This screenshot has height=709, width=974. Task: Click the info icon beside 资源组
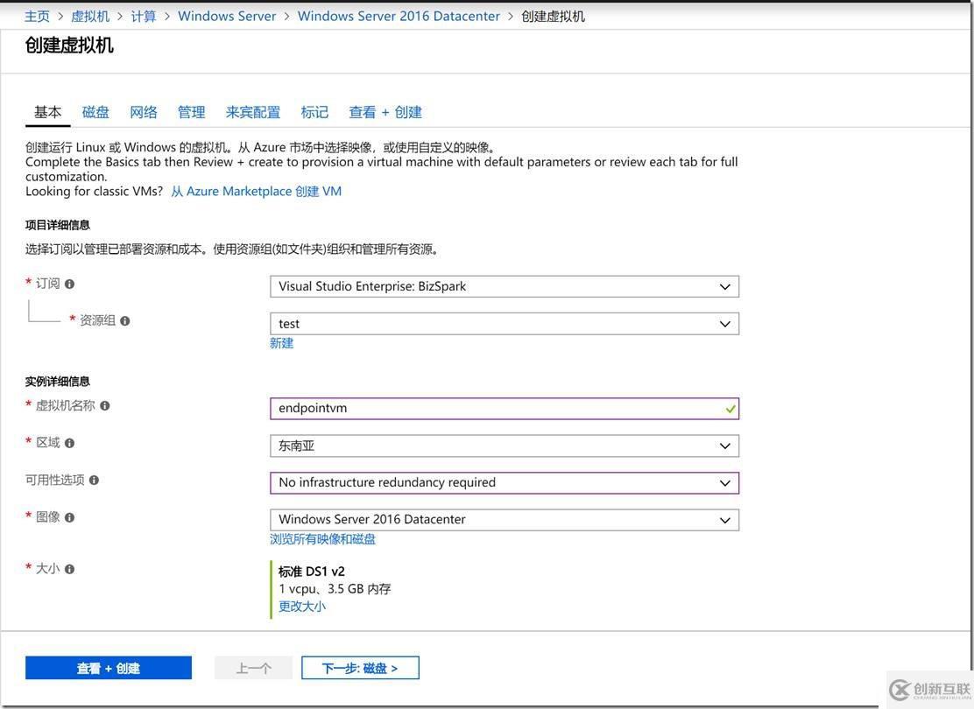[124, 320]
